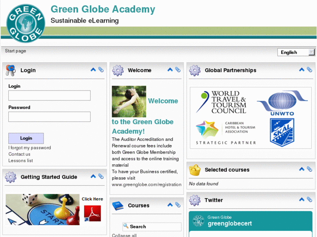This screenshot has height=237, width=317.
Task: Click Caribbean Hotel & Tourism Association logo
Action: (226, 133)
